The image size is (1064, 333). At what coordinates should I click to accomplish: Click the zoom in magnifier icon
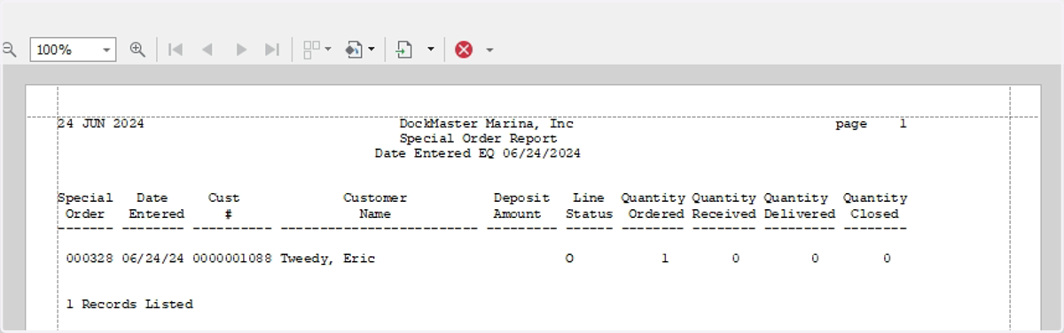pyautogui.click(x=137, y=50)
